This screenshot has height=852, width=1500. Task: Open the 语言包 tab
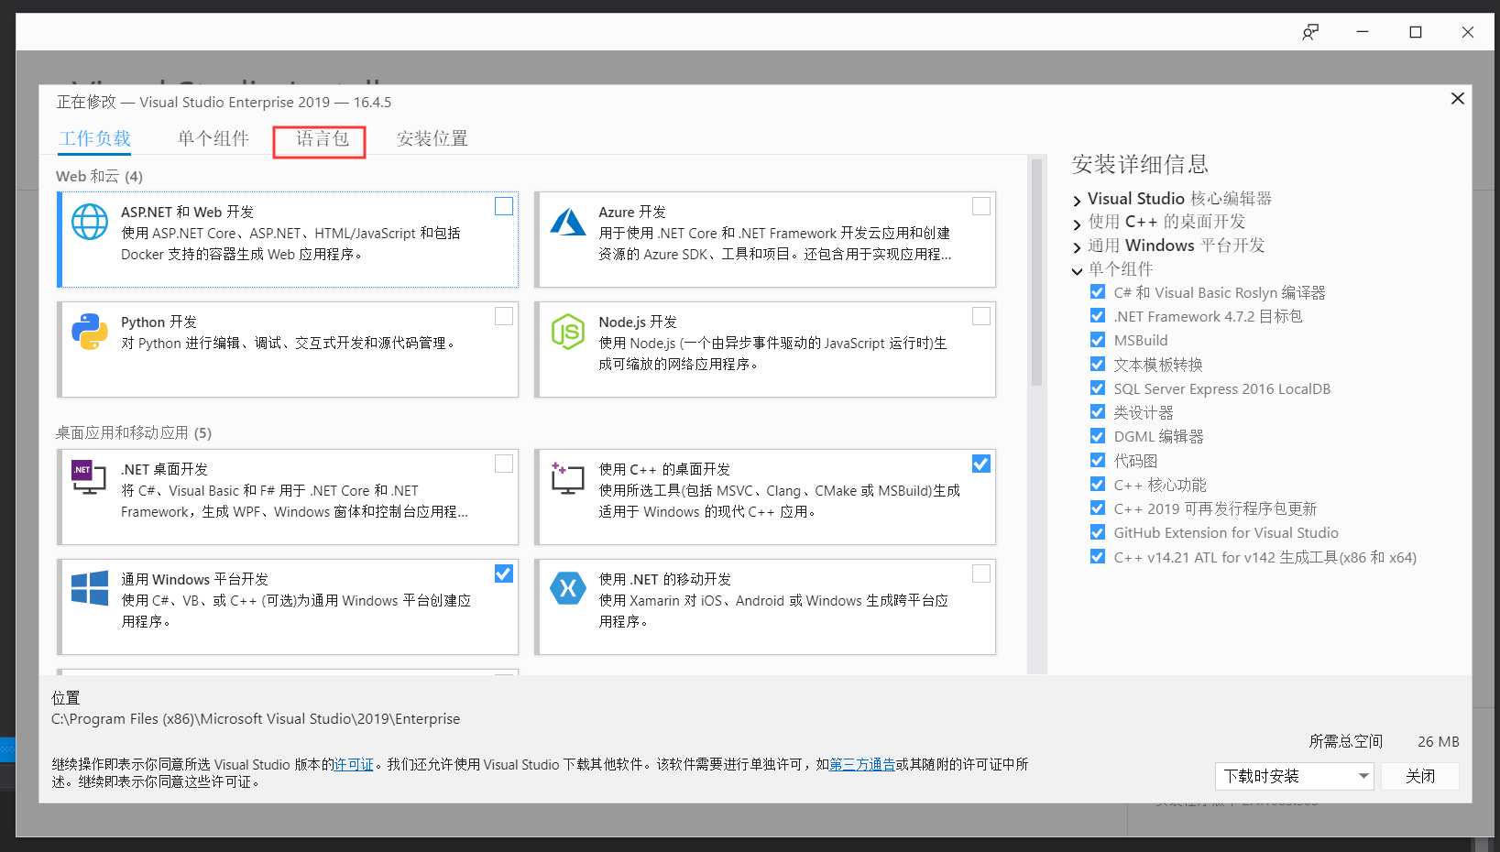[323, 138]
